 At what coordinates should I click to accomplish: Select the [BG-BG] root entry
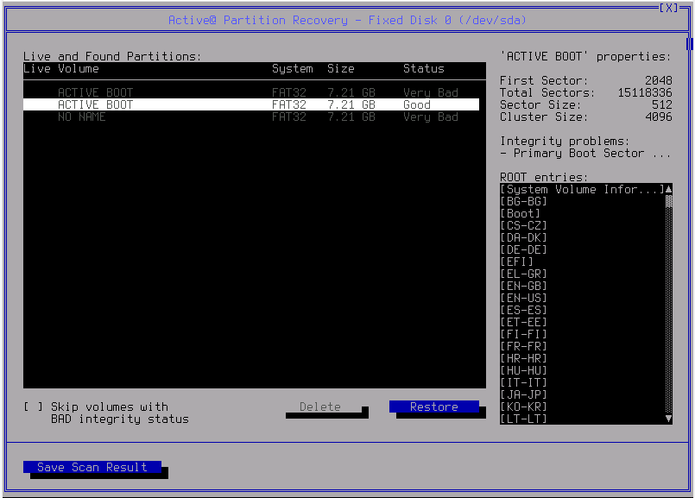[523, 202]
